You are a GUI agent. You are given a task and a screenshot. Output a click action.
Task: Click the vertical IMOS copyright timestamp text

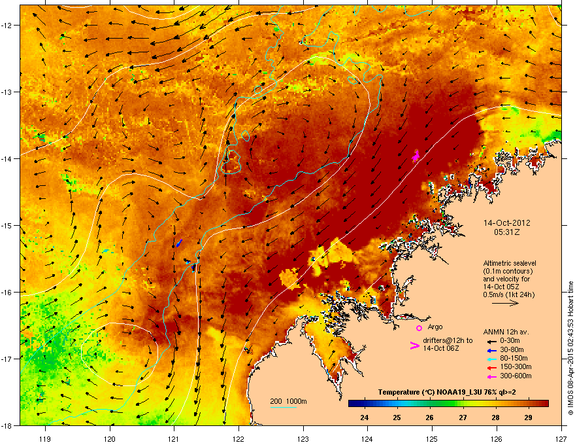point(570,348)
